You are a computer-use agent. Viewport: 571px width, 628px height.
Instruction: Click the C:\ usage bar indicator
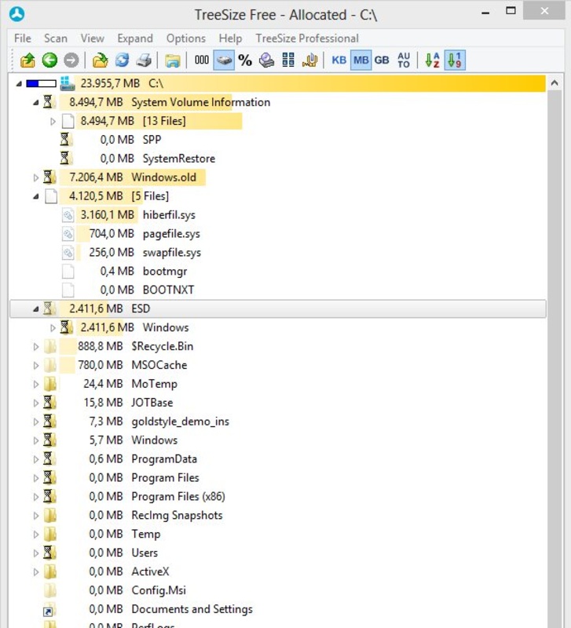tap(41, 84)
